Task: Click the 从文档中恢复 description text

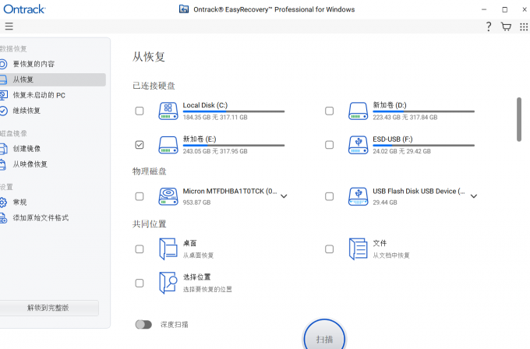Action: (x=391, y=256)
